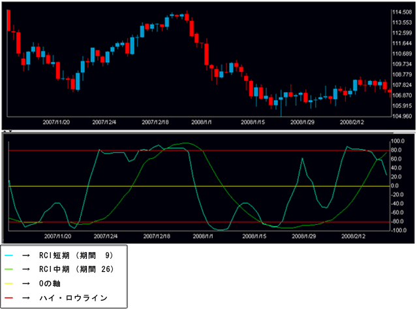Click the 113.553 price axis value
Viewport: 417px width, 315px height.
[x=402, y=23]
